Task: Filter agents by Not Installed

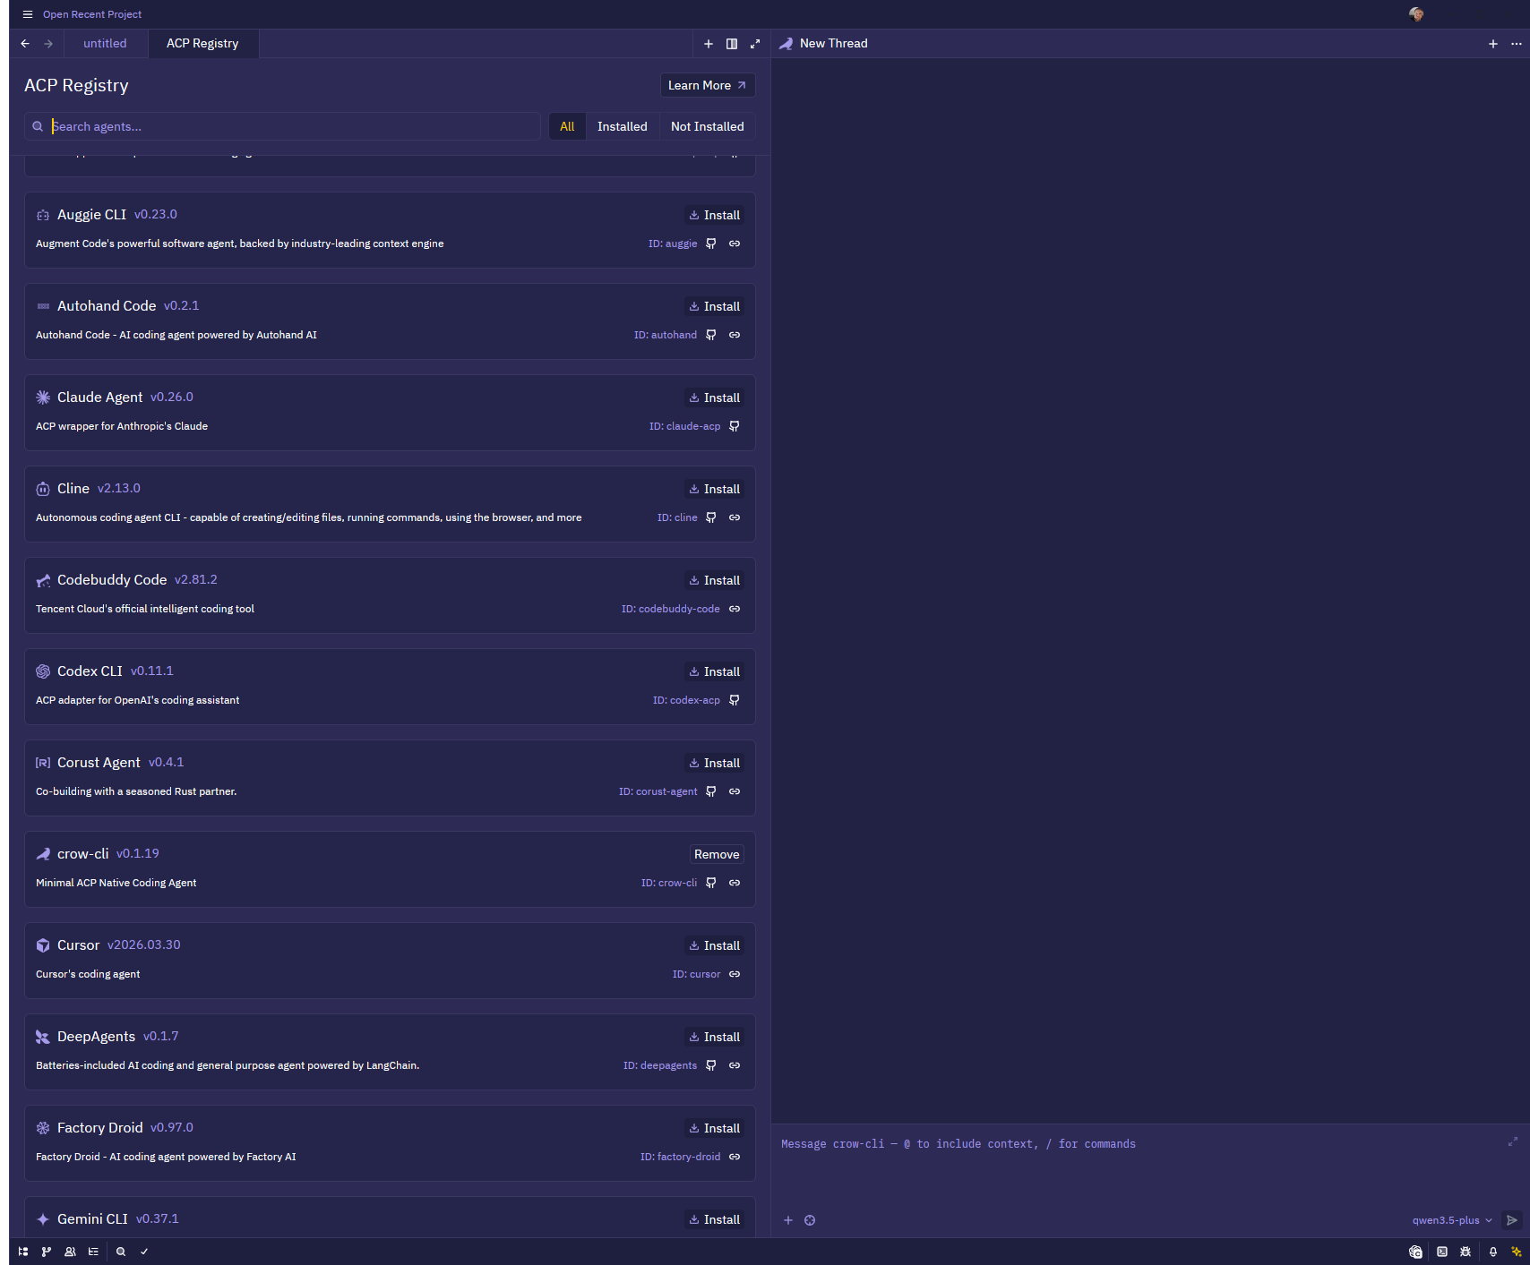Action: 707,126
